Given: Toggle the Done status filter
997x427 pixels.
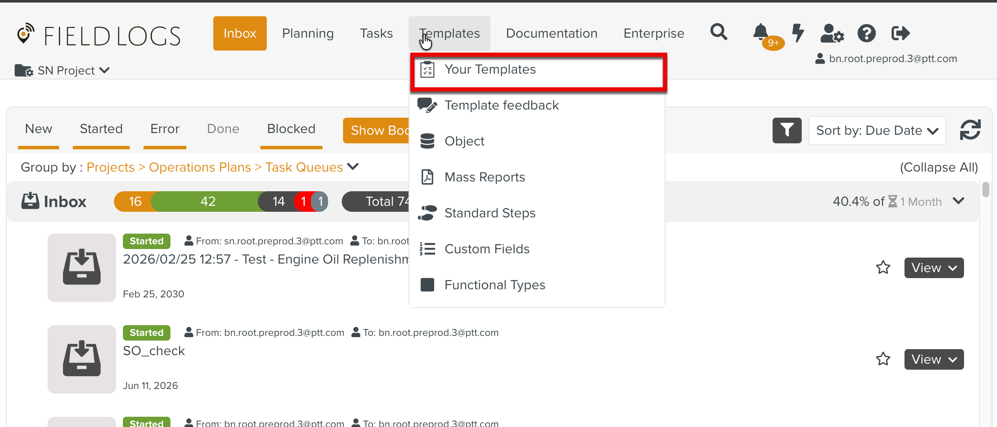Looking at the screenshot, I should pyautogui.click(x=223, y=129).
